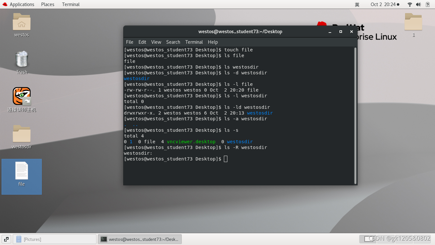Image resolution: width=435 pixels, height=245 pixels.
Task: Click the blue westosdir output after ls -d
Action: [x=137, y=78]
